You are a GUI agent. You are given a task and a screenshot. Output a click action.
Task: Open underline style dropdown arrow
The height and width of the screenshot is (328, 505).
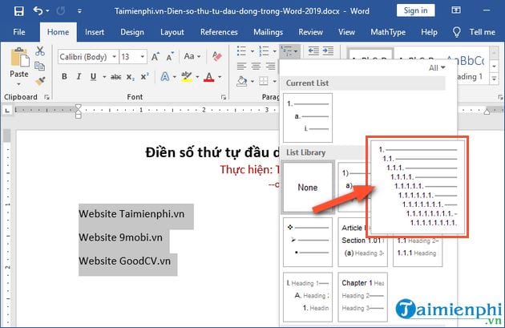(x=104, y=77)
